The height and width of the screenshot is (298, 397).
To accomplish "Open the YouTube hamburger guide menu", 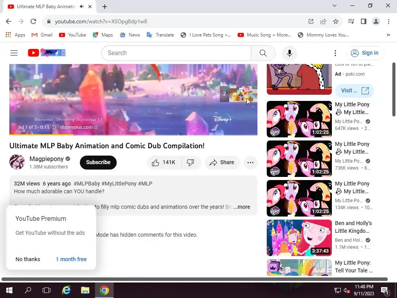I will (x=14, y=53).
